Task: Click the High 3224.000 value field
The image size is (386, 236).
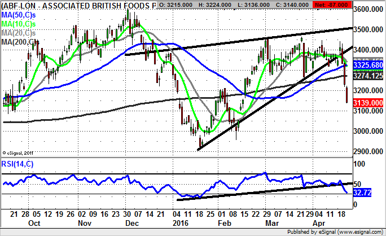Action: [x=212, y=5]
